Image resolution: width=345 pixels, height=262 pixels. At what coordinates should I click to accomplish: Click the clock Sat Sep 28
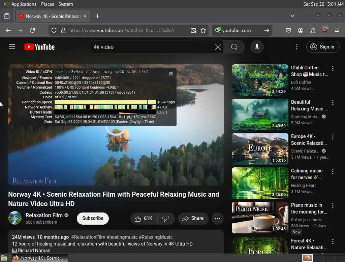(323, 4)
